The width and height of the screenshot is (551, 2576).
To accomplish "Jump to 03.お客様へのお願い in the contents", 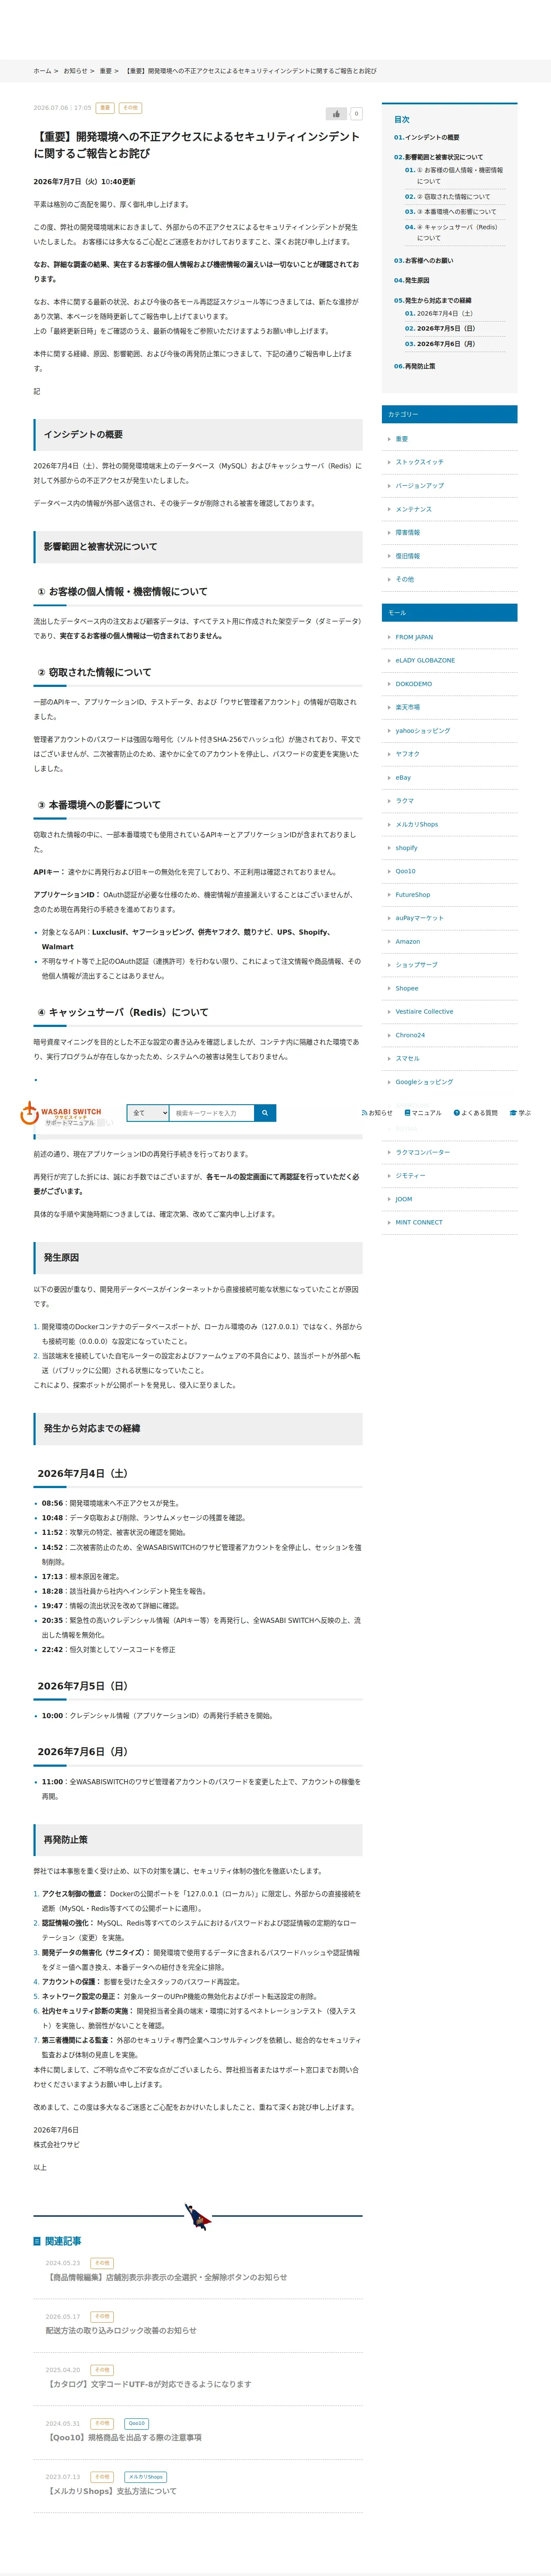I will 423,261.
